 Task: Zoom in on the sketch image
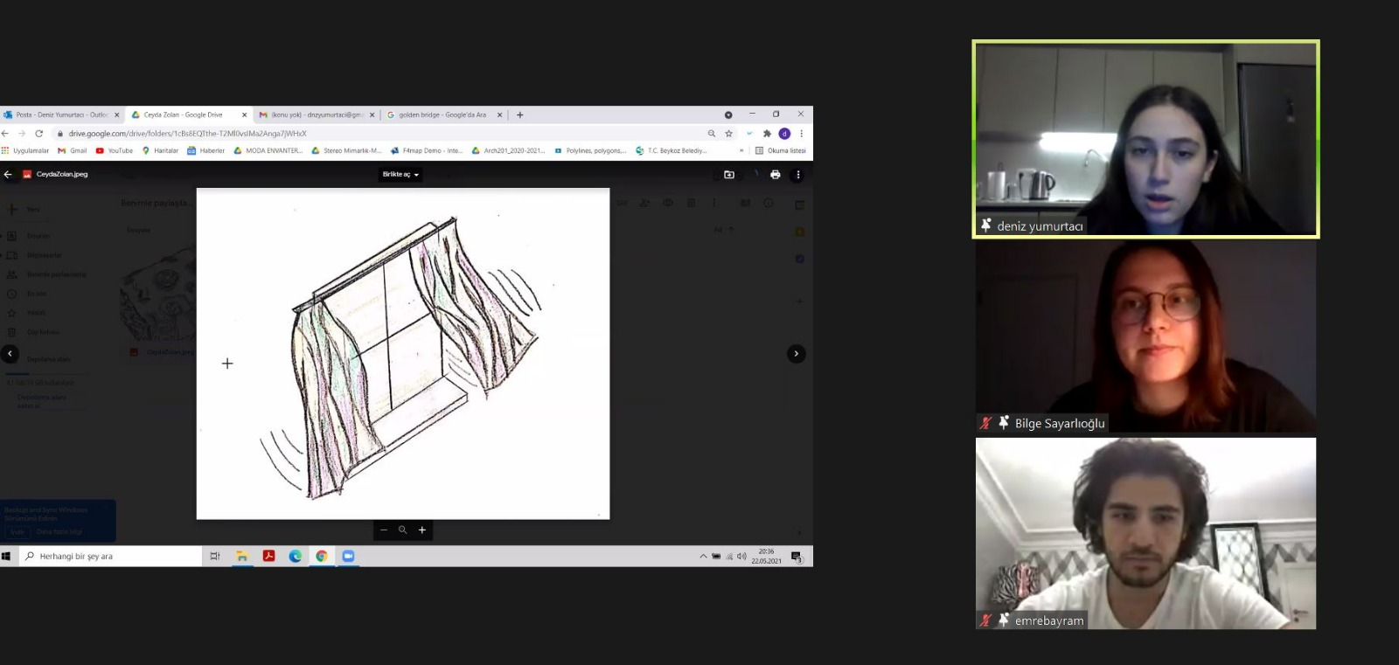pyautogui.click(x=422, y=530)
